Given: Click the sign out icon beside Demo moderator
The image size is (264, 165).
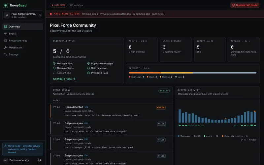Looking at the screenshot, I should pyautogui.click(x=40, y=160).
